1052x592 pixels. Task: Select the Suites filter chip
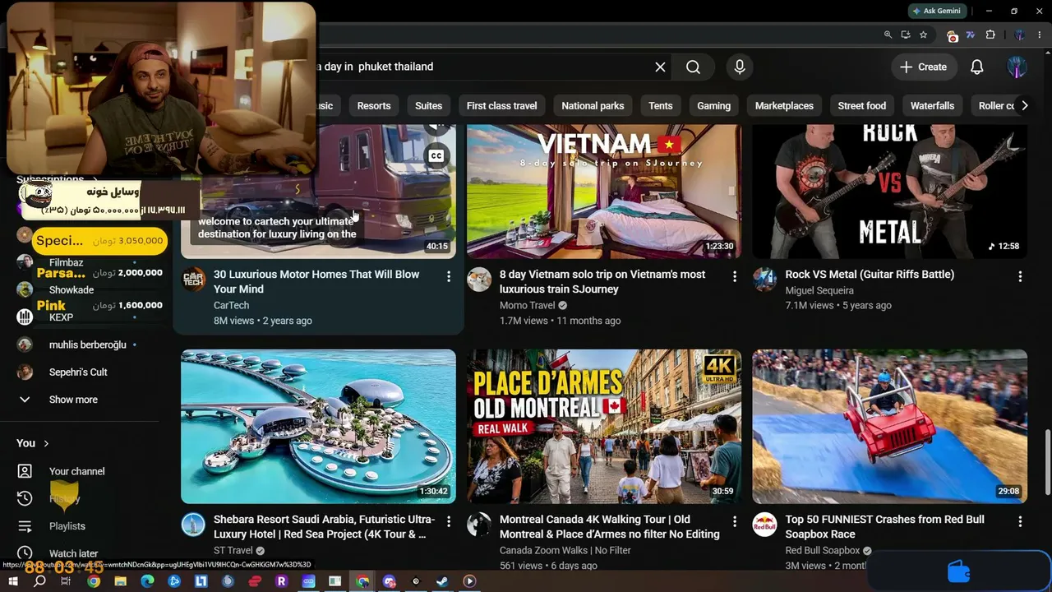(428, 105)
